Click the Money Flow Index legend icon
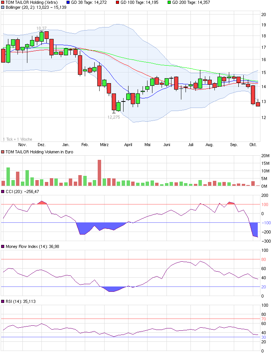The image size is (276, 354). (3, 247)
